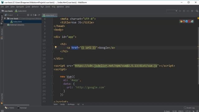
Task: Open the Code menu
Action: coord(28,7)
